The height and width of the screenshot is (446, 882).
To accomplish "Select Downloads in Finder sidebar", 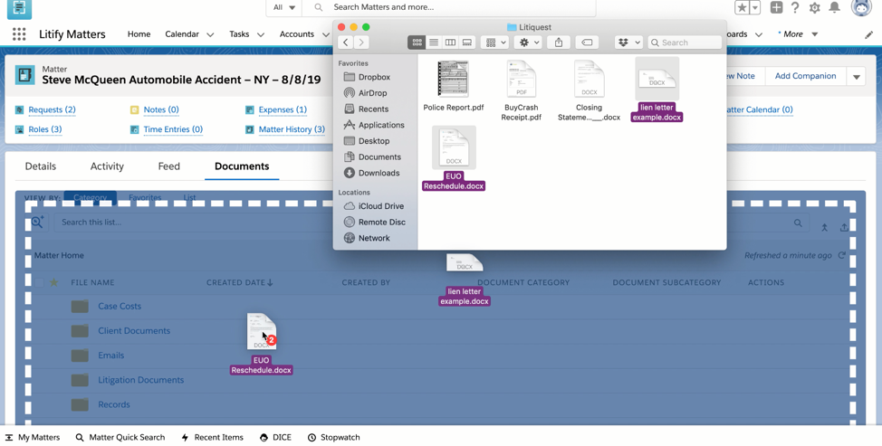I will [379, 173].
